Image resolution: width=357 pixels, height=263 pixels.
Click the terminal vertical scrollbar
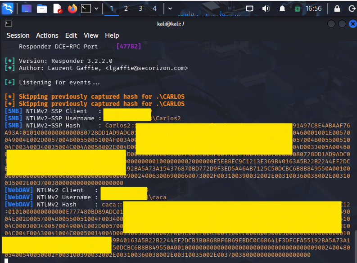[355, 247]
